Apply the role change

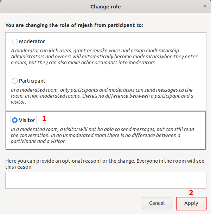(191, 203)
